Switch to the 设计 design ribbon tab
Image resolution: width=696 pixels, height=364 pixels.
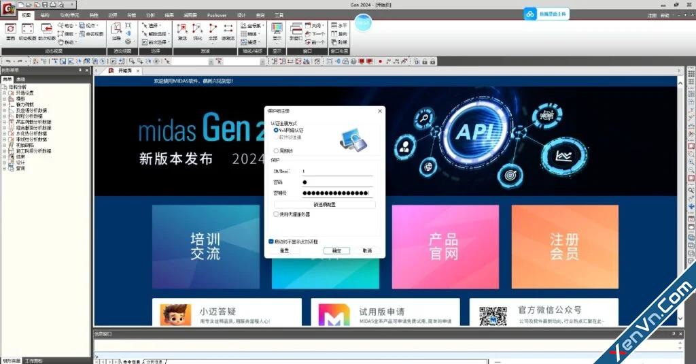click(x=241, y=15)
